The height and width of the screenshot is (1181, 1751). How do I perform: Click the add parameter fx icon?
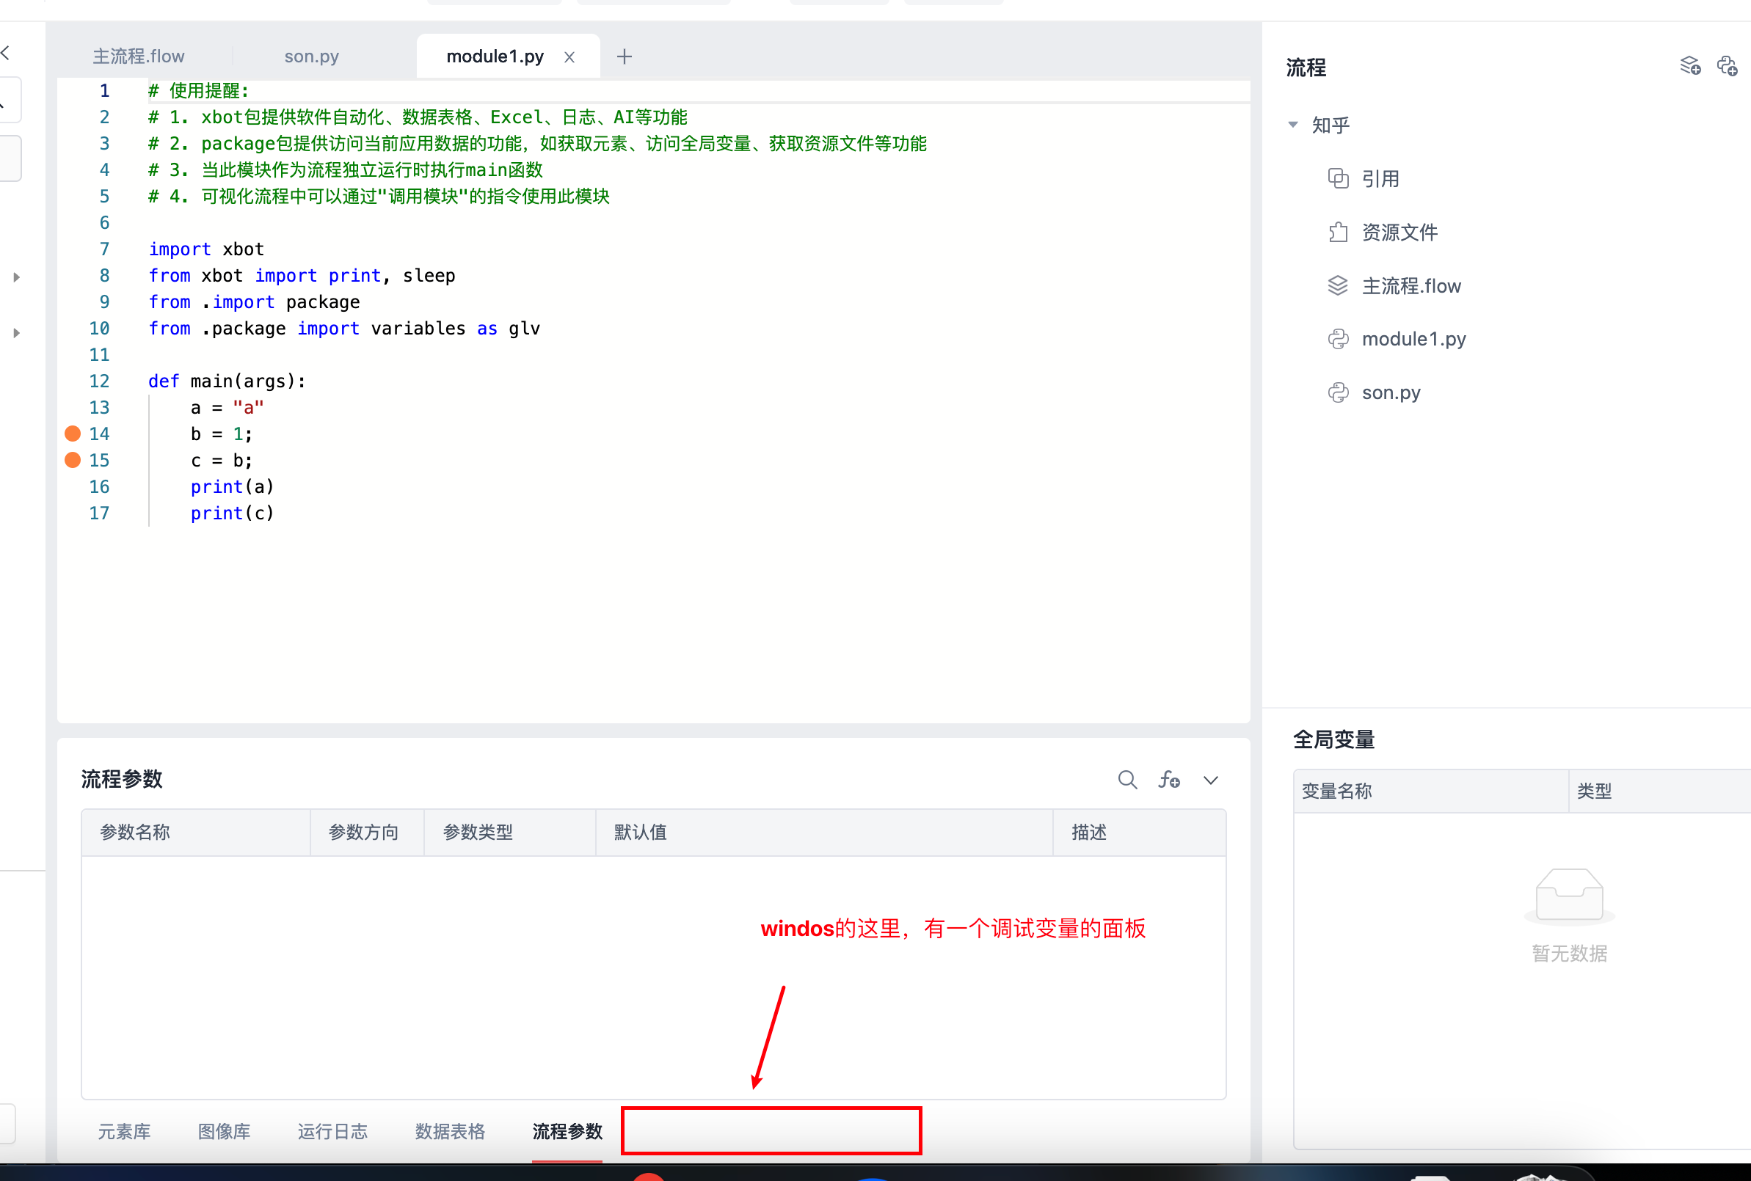tap(1168, 780)
